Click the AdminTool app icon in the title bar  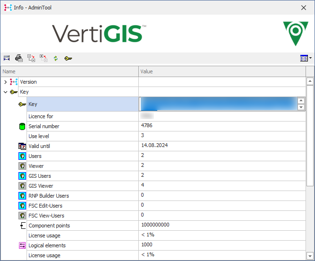[8, 8]
